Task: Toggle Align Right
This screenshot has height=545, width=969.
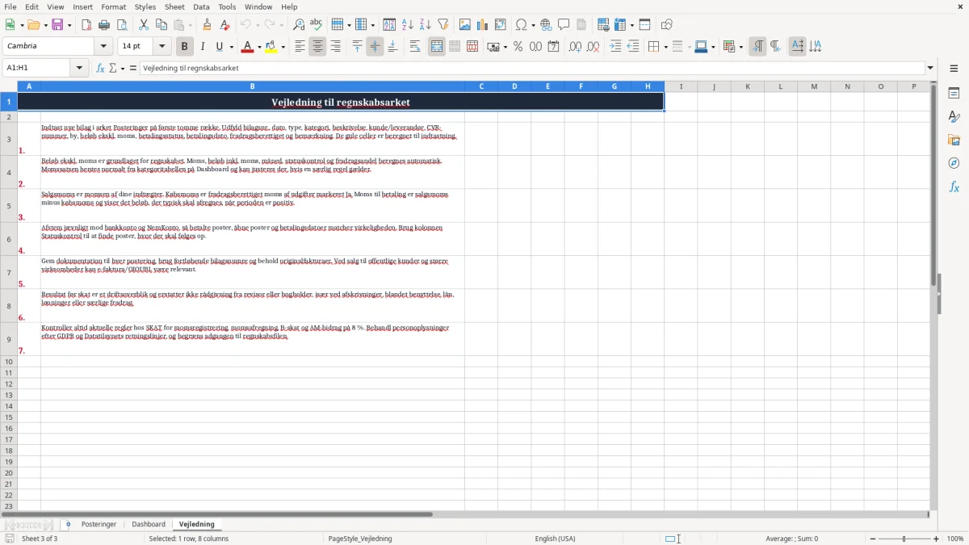Action: pyautogui.click(x=335, y=47)
